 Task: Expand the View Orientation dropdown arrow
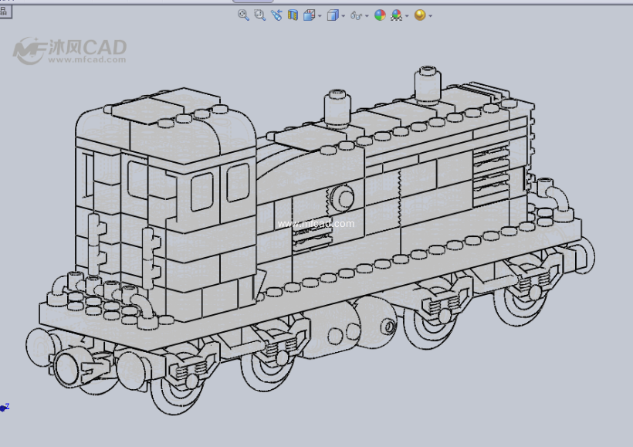[x=320, y=15]
